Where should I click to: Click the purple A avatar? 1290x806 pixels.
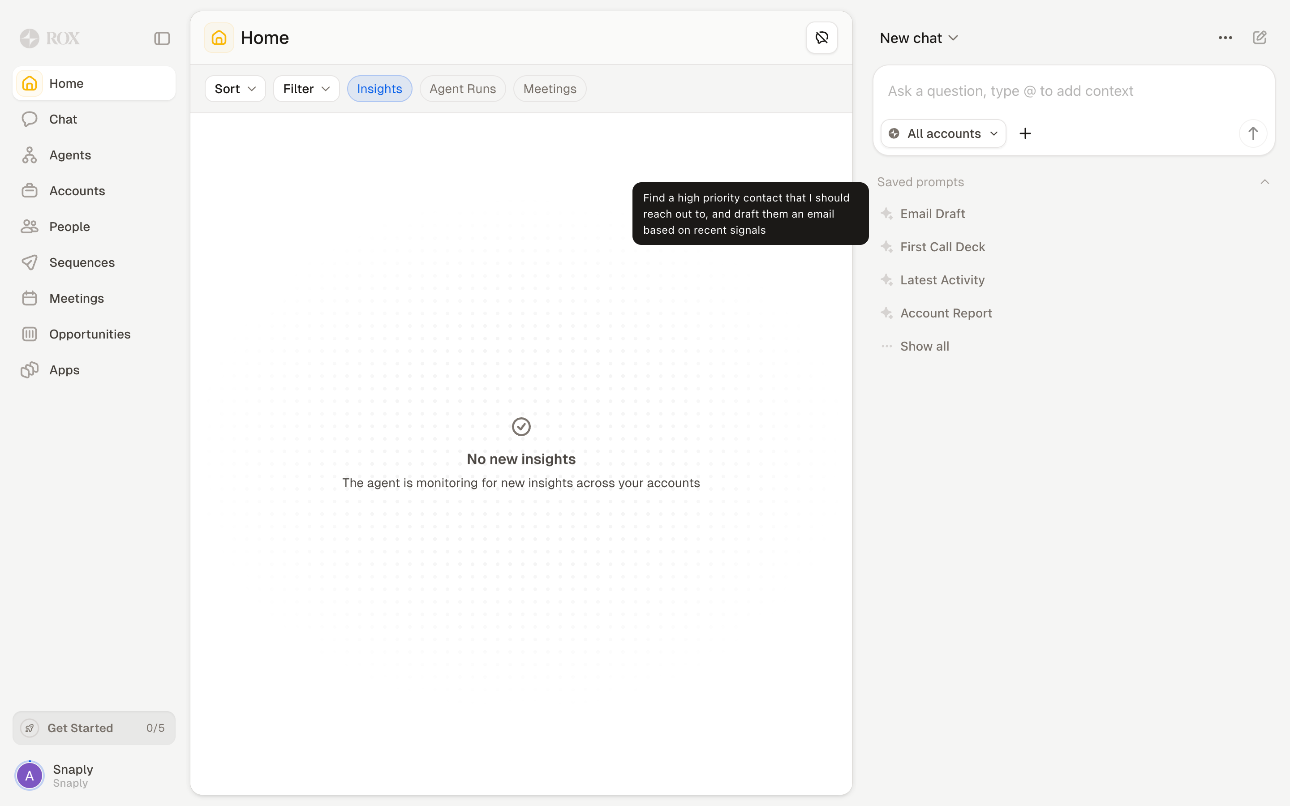click(30, 775)
